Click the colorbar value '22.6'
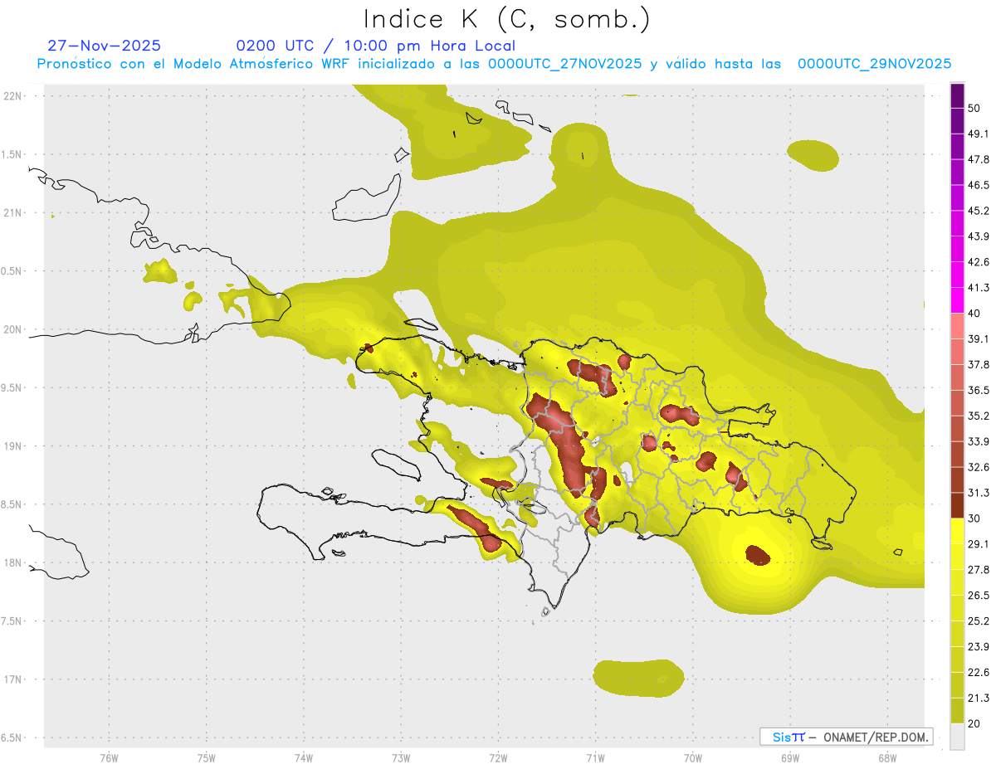This screenshot has width=996, height=769. point(979,673)
